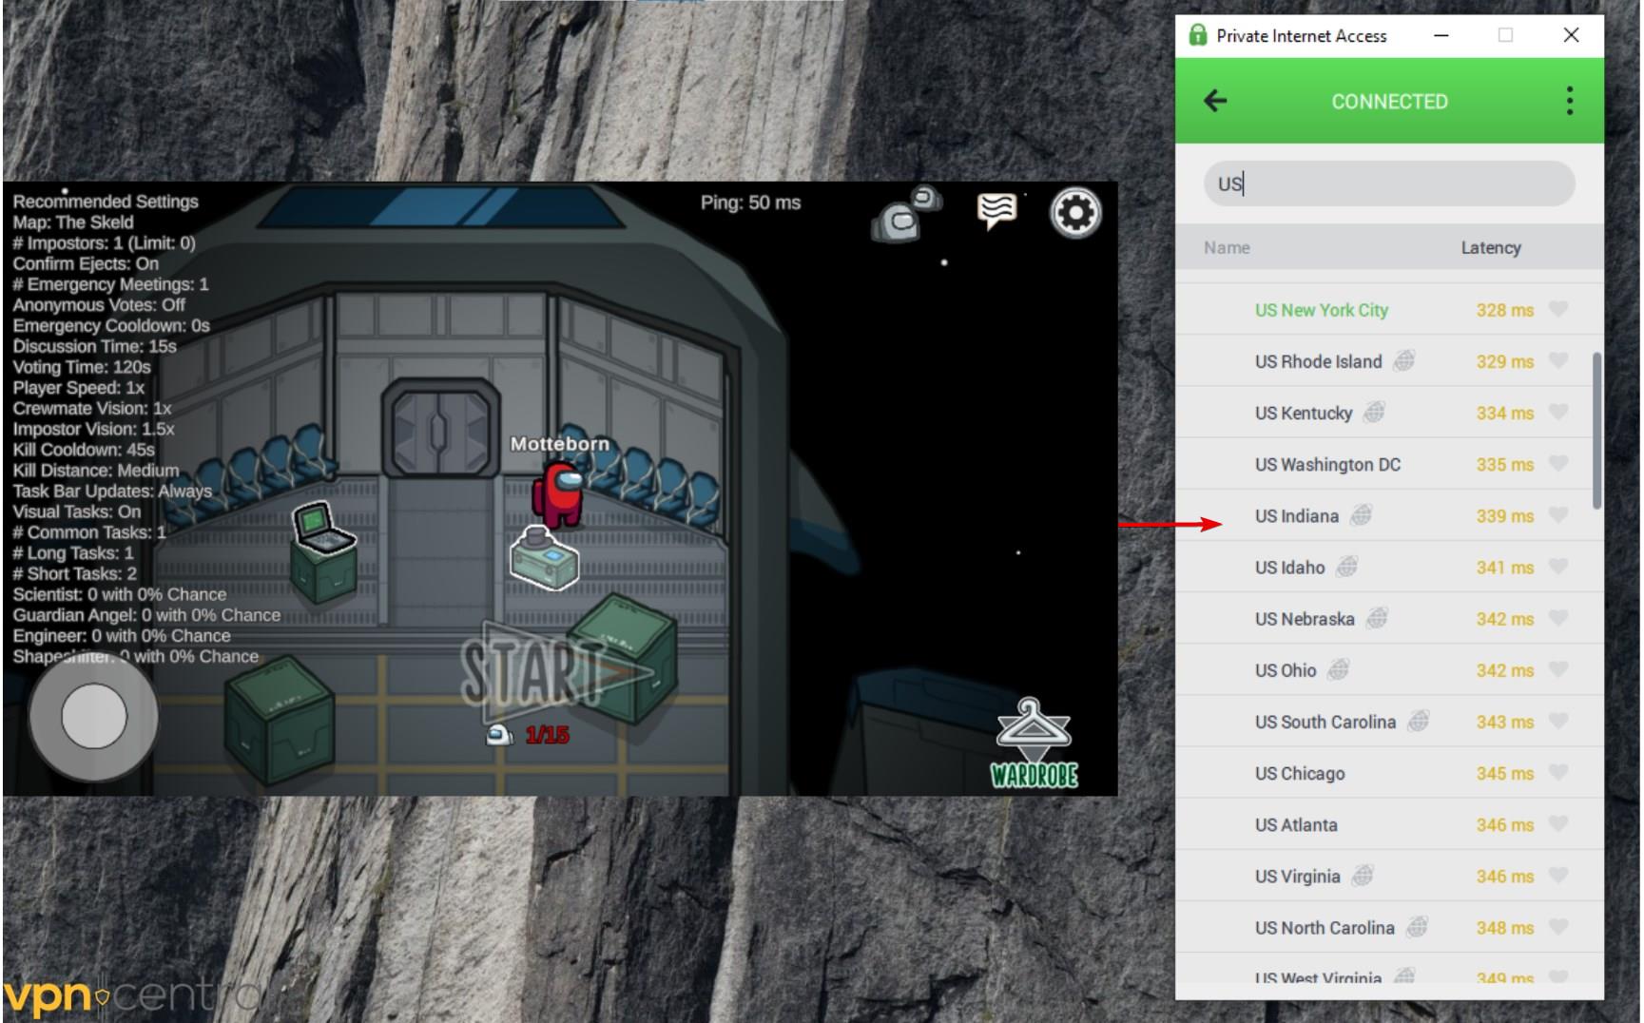The width and height of the screenshot is (1644, 1023).
Task: Click geo-located globe icon beside US Indiana
Action: [1362, 515]
